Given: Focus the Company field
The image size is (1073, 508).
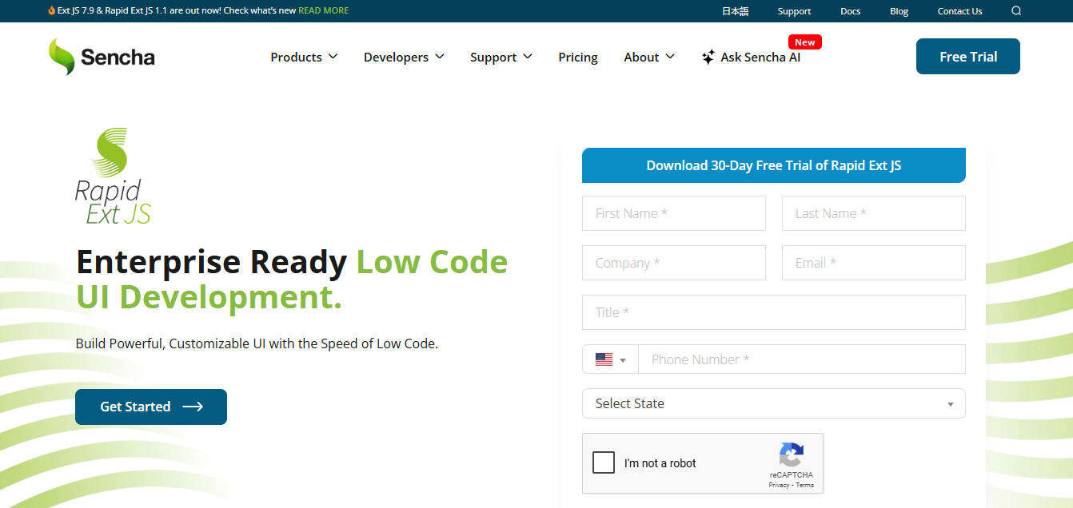Looking at the screenshot, I should (674, 263).
